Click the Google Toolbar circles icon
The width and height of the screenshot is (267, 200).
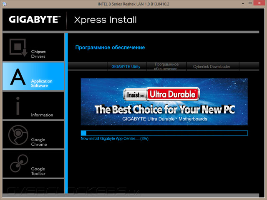19,163
